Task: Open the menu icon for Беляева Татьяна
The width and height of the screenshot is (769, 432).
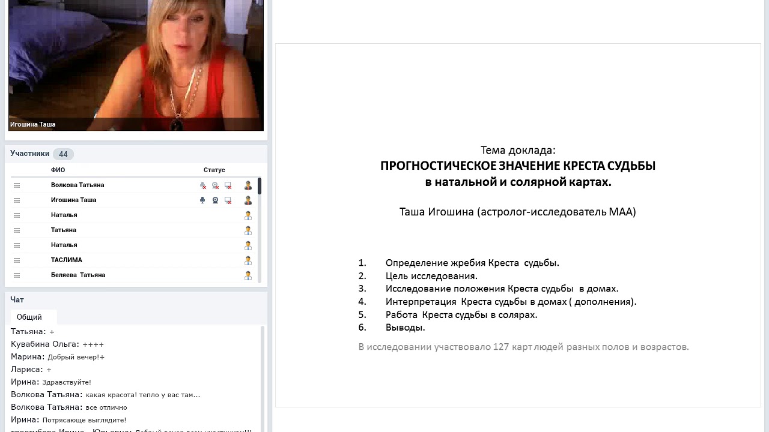Action: point(17,275)
